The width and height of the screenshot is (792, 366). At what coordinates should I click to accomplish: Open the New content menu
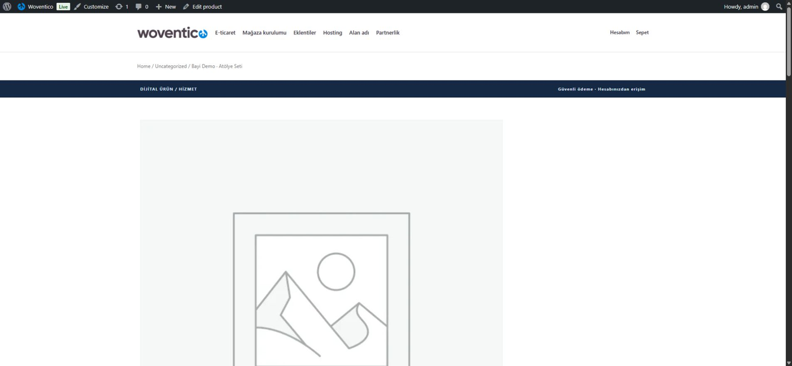pyautogui.click(x=166, y=7)
